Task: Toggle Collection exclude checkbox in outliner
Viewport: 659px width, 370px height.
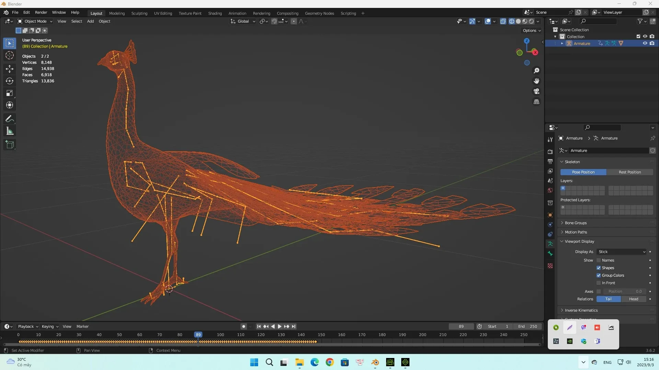Action: 638,36
